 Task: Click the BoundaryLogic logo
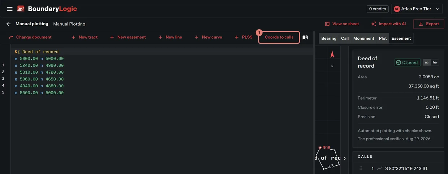pyautogui.click(x=47, y=9)
